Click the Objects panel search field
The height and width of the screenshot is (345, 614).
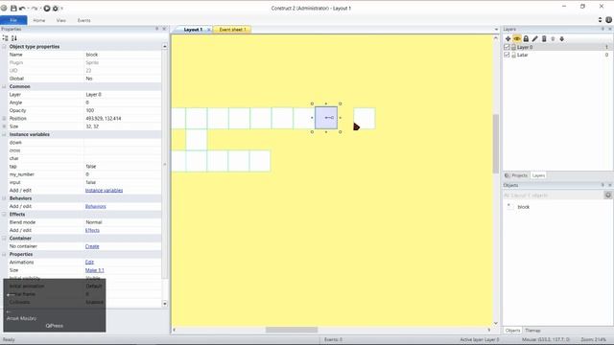click(x=554, y=195)
